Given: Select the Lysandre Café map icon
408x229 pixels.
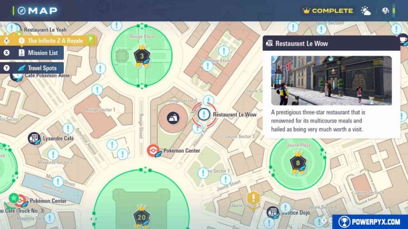Looking at the screenshot, I should pos(34,138).
